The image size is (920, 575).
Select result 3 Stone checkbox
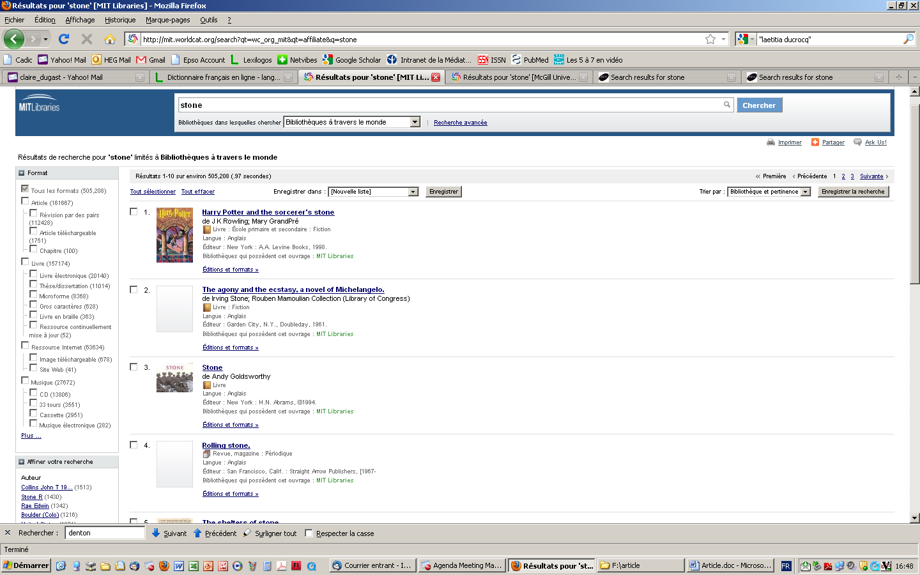click(134, 367)
